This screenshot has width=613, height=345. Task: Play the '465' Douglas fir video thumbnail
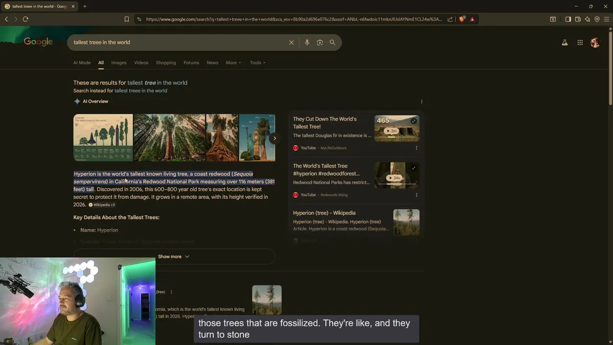click(397, 128)
